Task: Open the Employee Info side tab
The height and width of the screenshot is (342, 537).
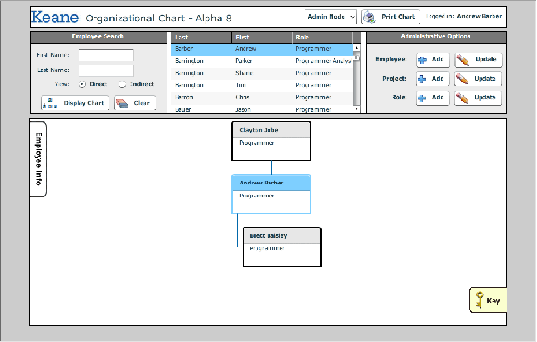Action: point(38,159)
